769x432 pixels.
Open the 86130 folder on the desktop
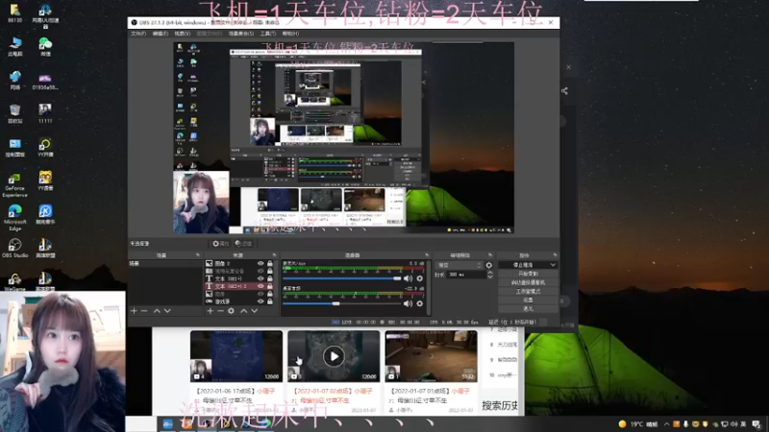pyautogui.click(x=14, y=13)
